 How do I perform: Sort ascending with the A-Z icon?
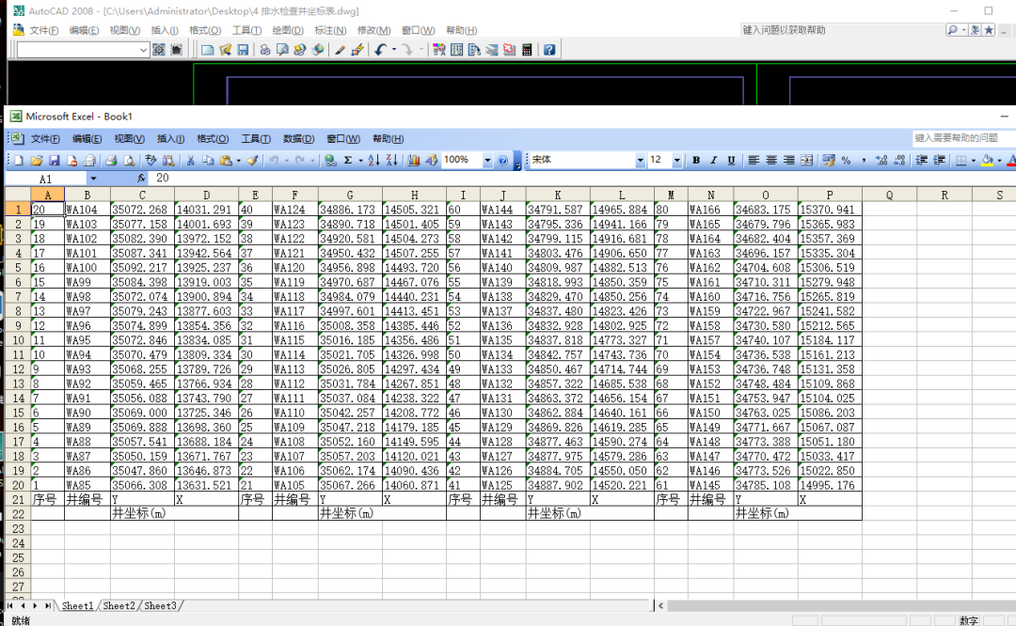(x=373, y=161)
